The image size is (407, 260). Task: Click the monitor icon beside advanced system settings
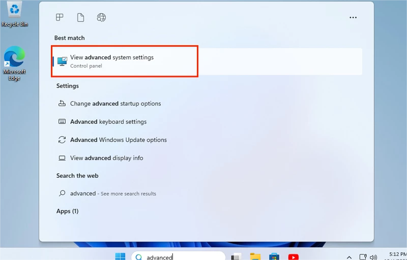coord(62,61)
